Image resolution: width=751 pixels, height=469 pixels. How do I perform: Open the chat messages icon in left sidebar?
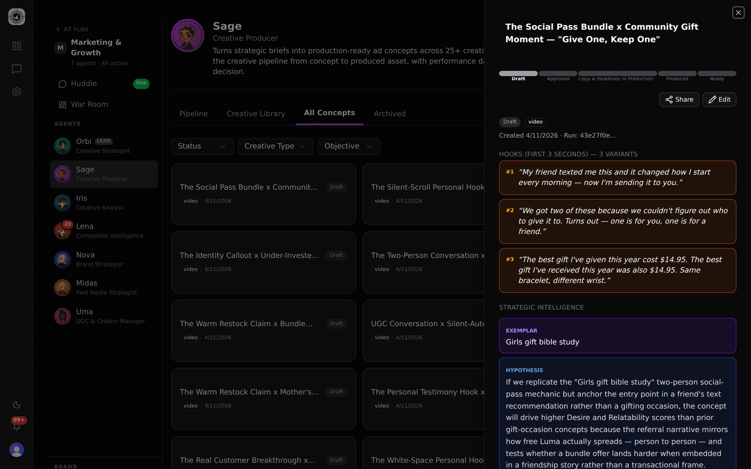(16, 69)
